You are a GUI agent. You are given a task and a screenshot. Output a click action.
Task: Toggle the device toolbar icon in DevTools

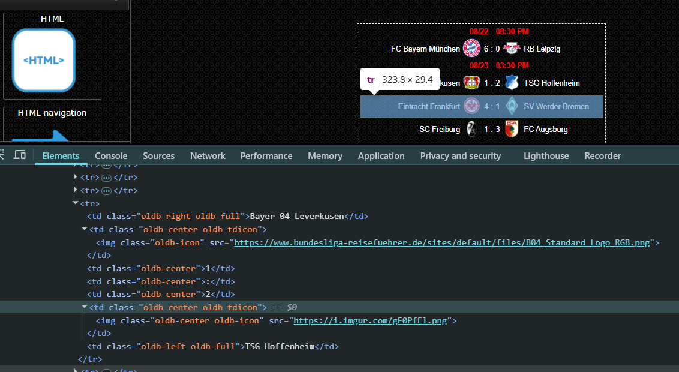(x=19, y=155)
